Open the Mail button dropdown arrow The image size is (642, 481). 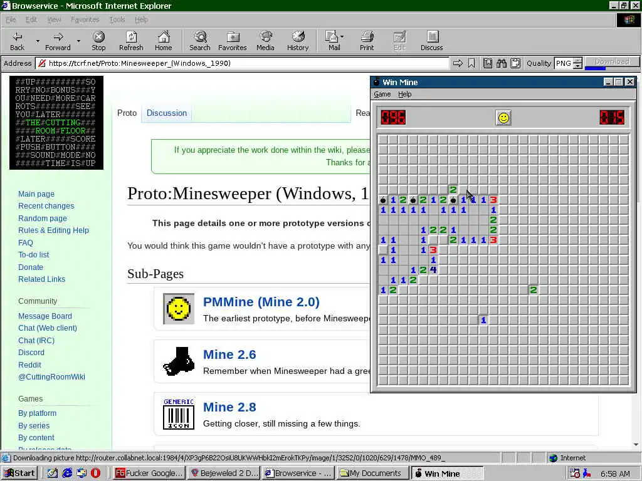click(342, 37)
